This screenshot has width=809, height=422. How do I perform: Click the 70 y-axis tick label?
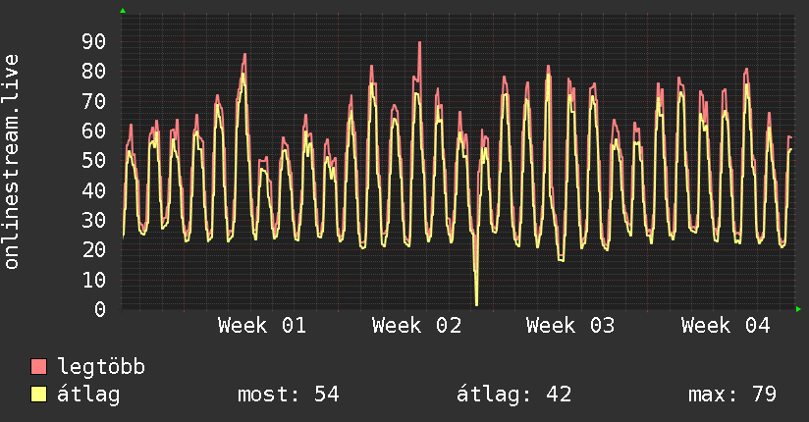(x=94, y=101)
